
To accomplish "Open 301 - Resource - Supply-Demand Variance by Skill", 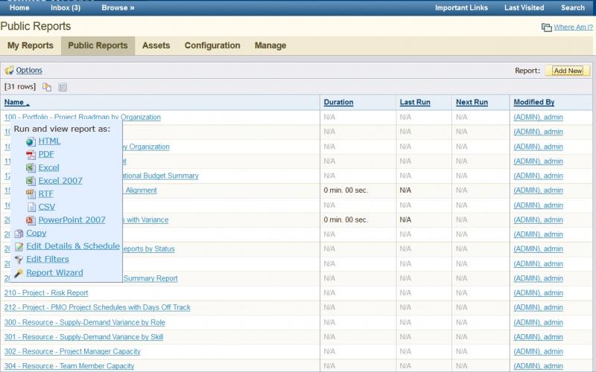I will point(83,337).
